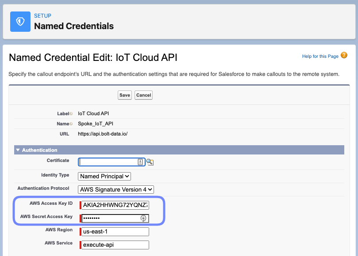Screen dimensions: 358x256
Task: Click the AWS Region label
Action: tap(59, 230)
